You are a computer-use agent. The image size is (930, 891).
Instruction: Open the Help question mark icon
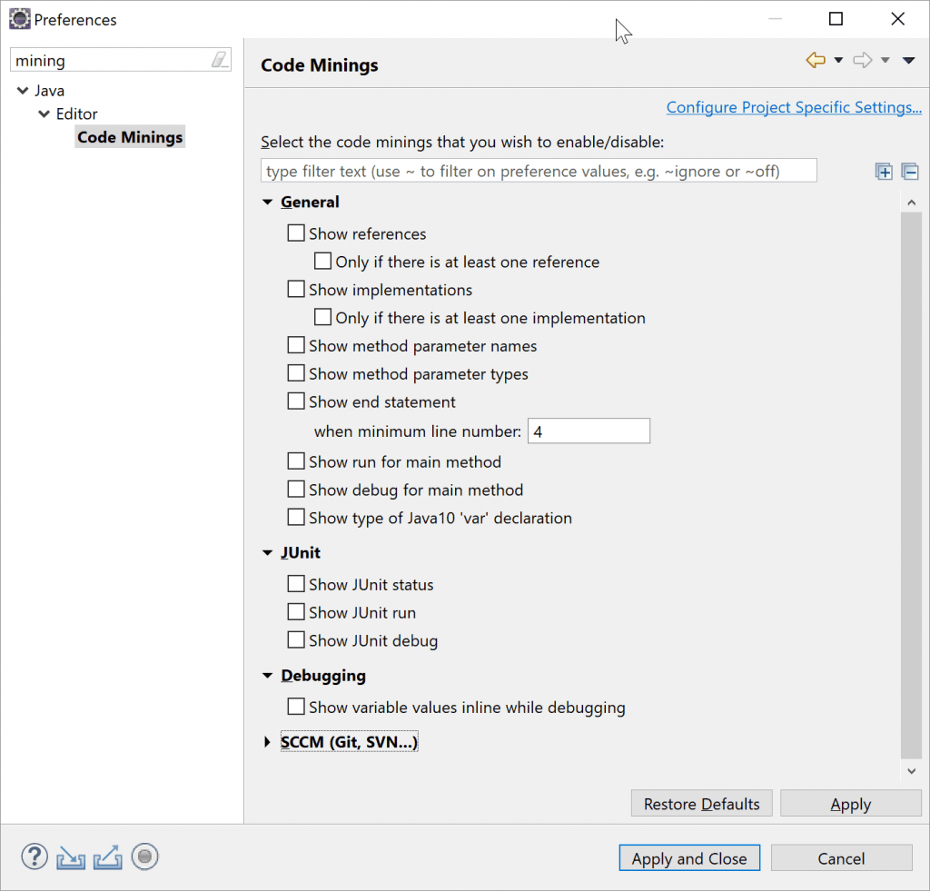click(x=35, y=857)
